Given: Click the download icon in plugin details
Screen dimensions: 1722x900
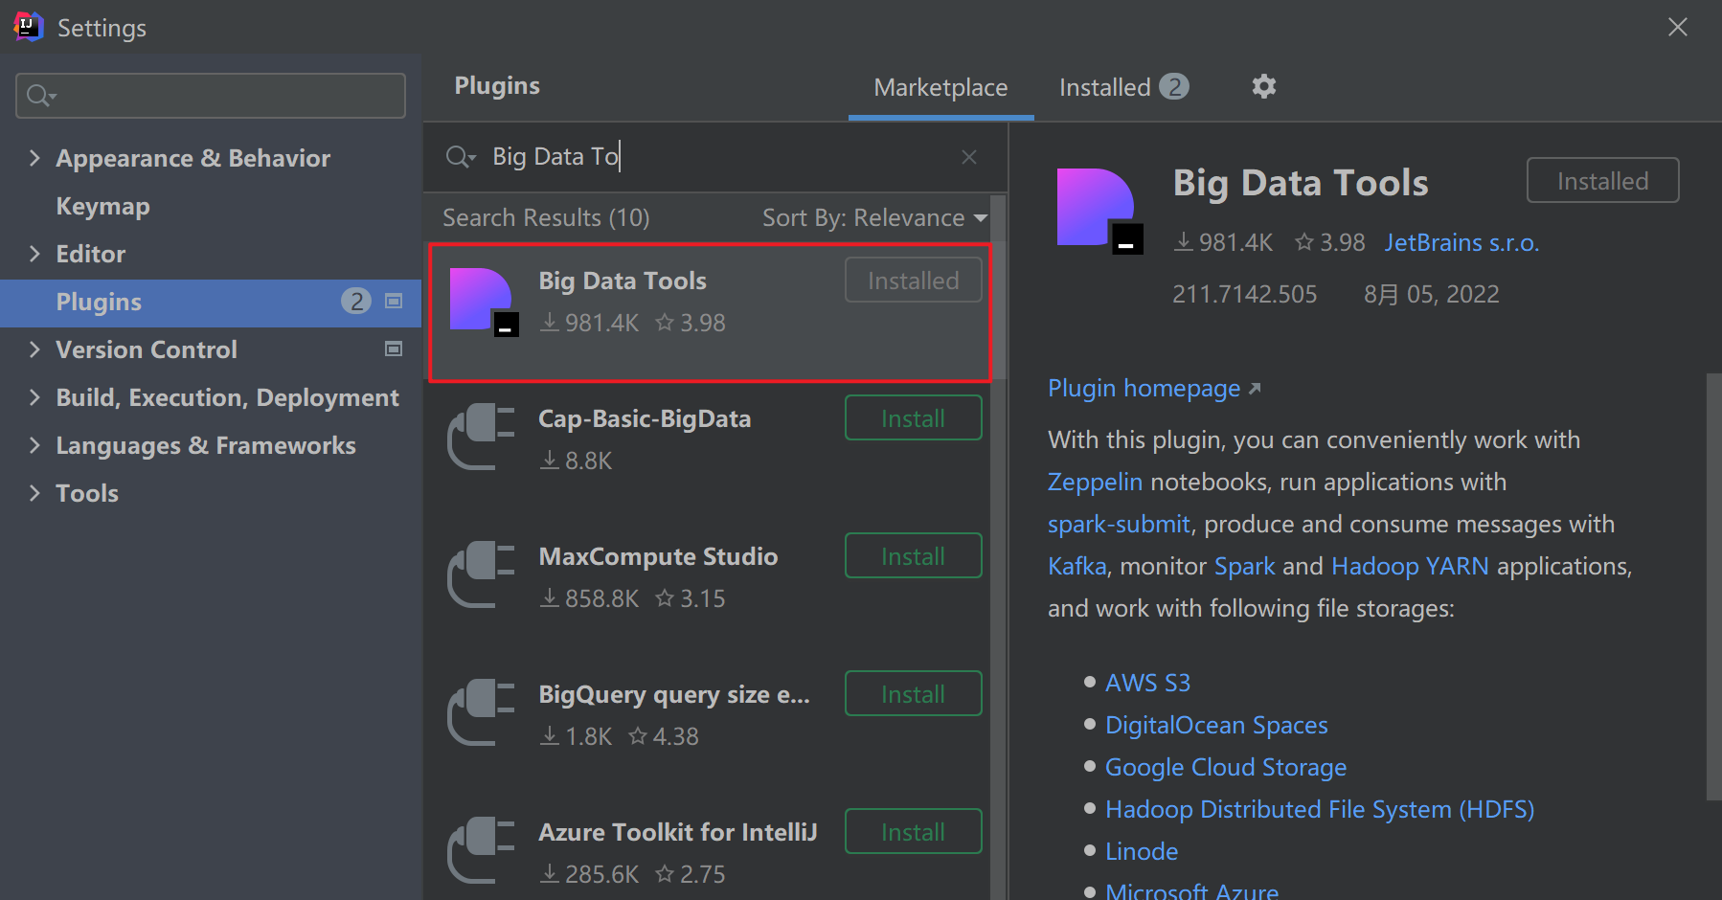Looking at the screenshot, I should tap(1184, 242).
